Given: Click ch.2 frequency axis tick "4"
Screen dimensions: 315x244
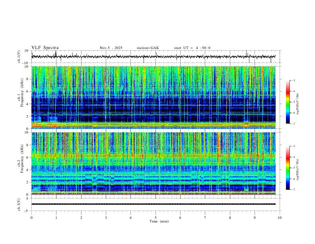Looking at the screenshot, I should click(28, 170).
